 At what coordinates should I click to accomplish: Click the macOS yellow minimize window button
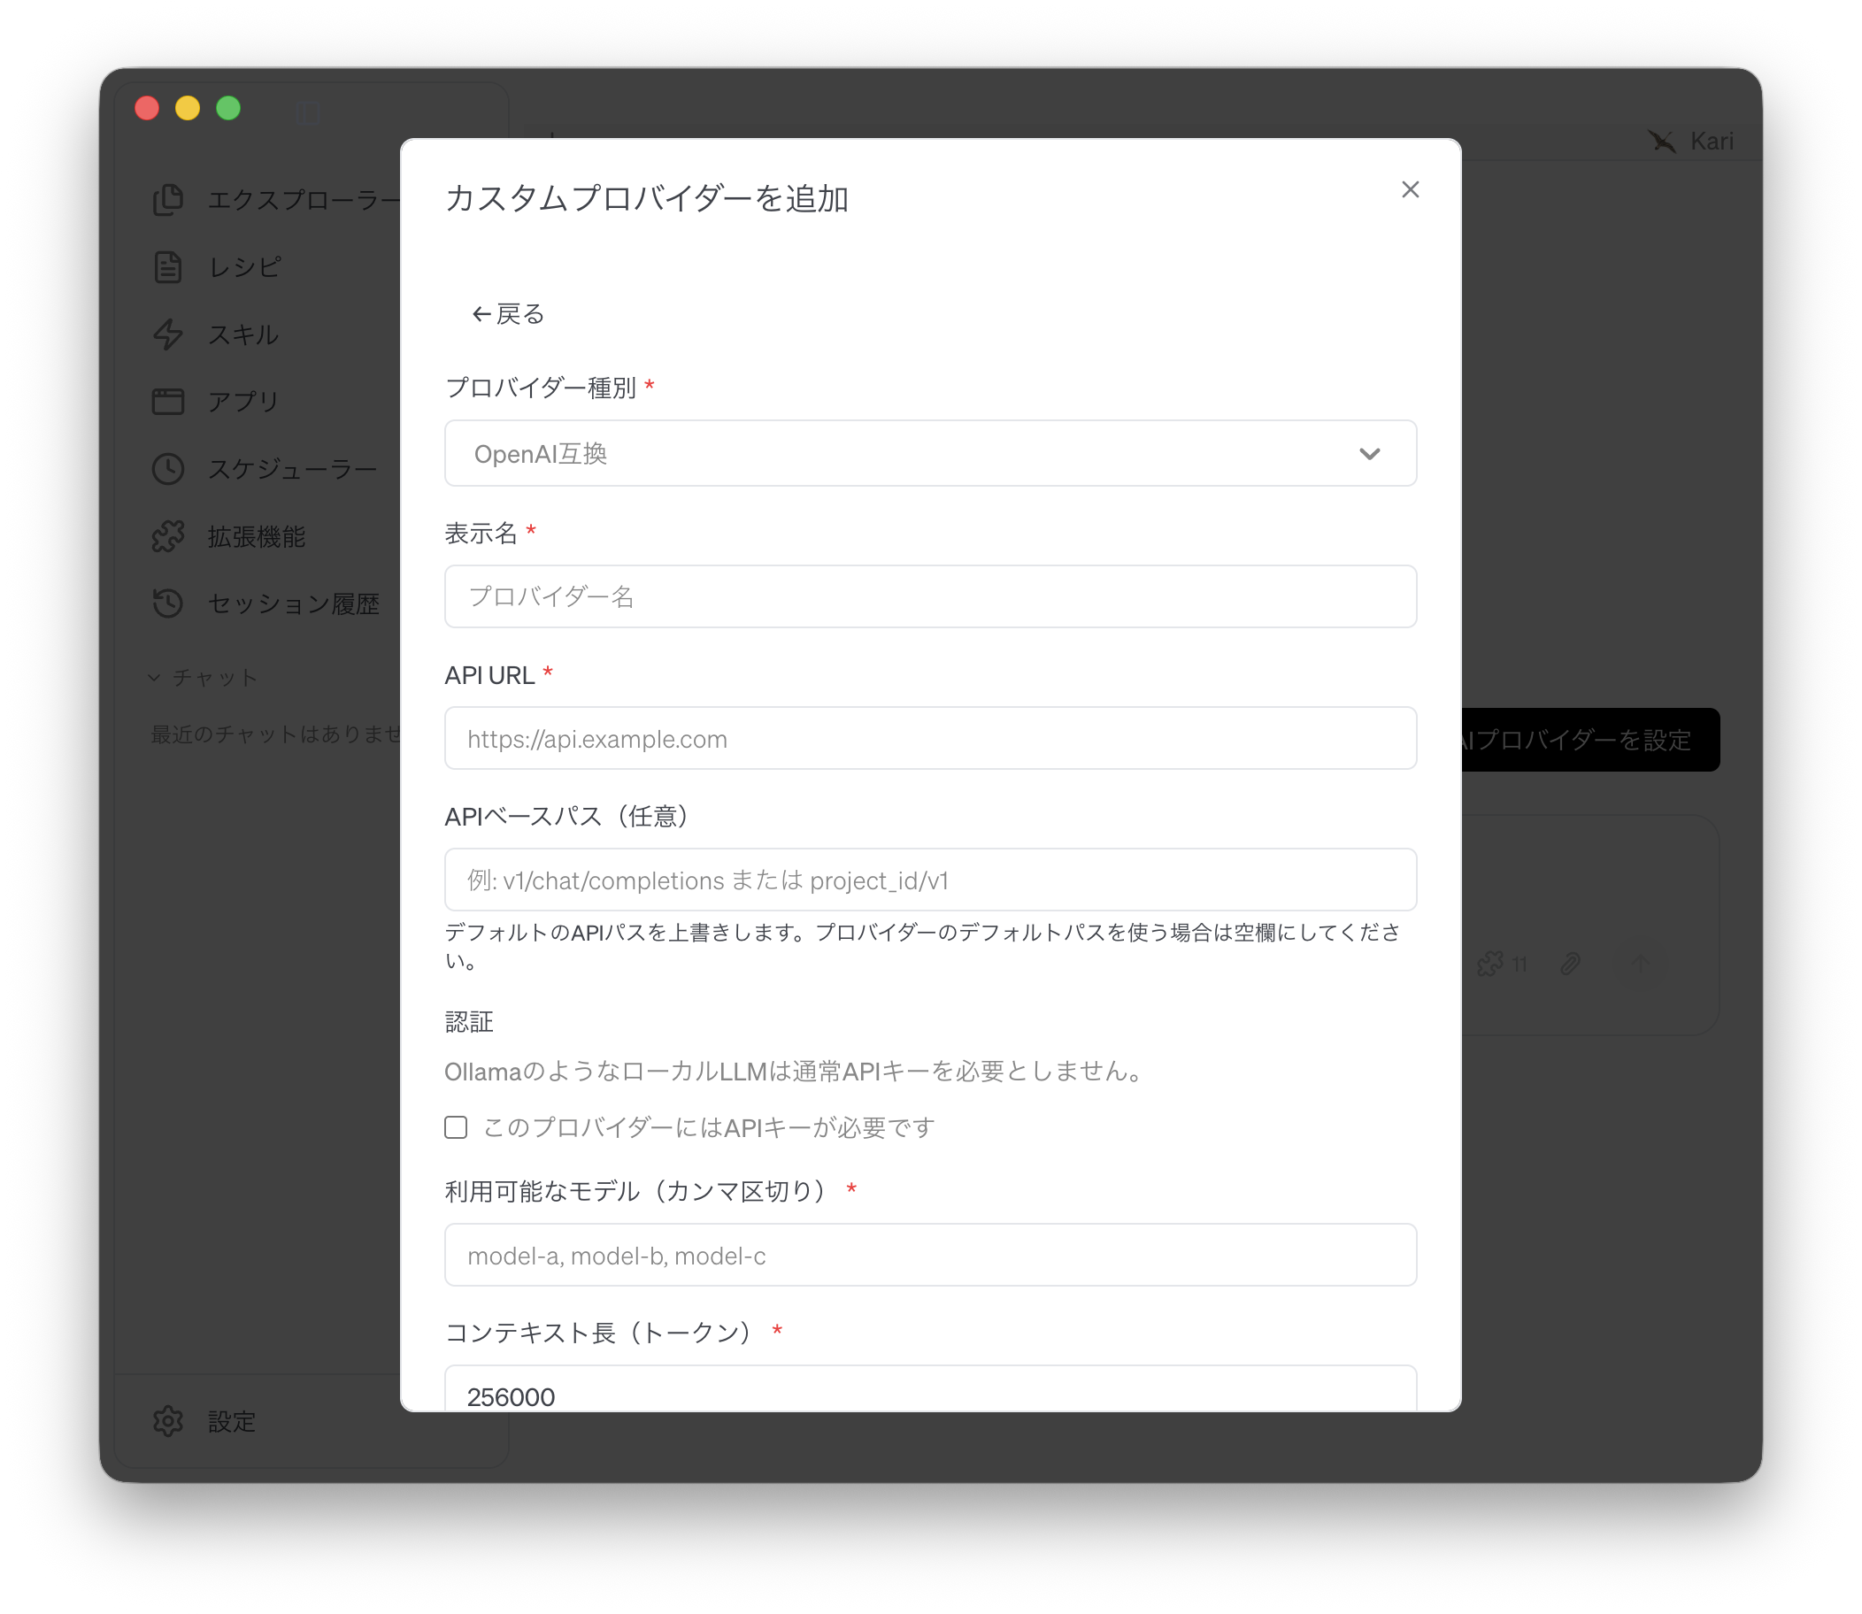(x=188, y=108)
